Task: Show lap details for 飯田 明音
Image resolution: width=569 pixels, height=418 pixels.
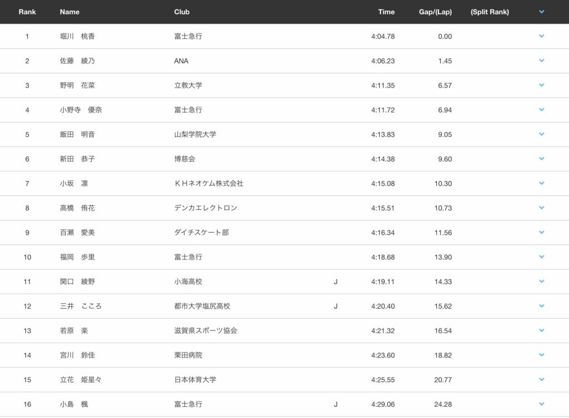Action: pos(541,134)
